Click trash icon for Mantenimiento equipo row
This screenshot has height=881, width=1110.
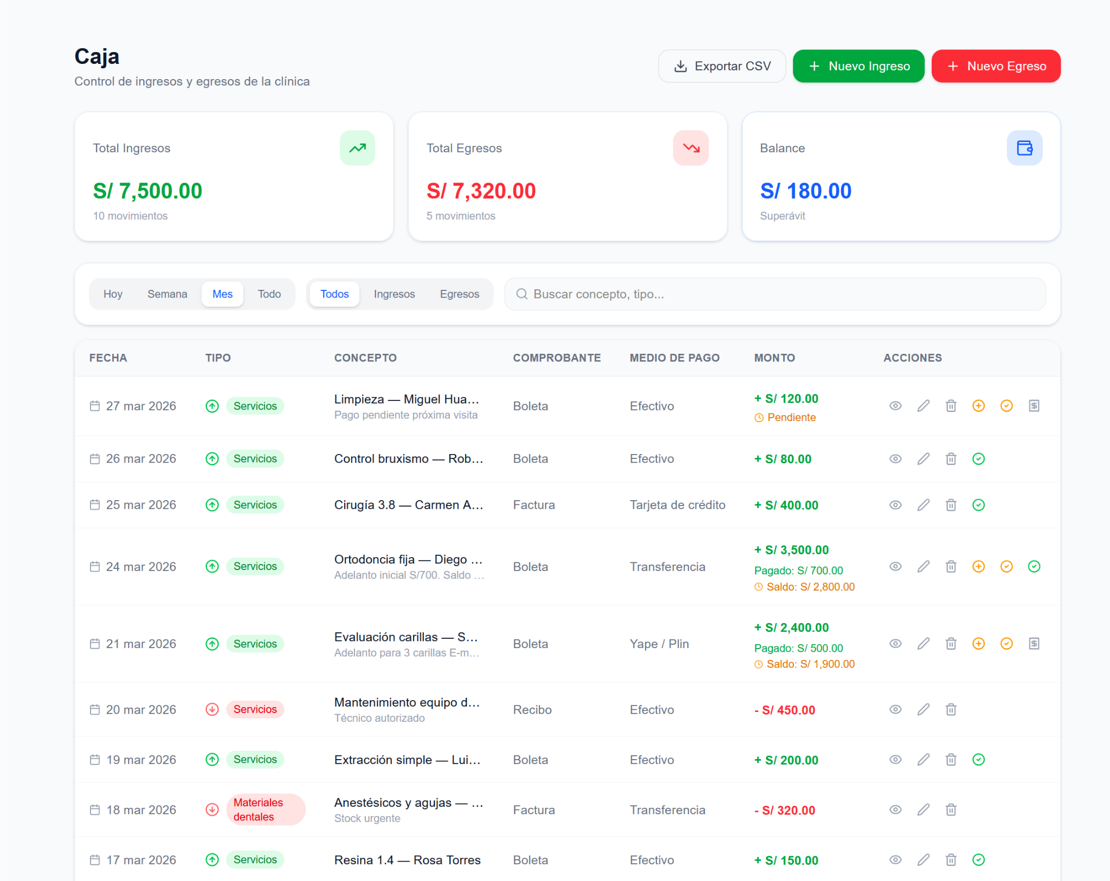951,709
